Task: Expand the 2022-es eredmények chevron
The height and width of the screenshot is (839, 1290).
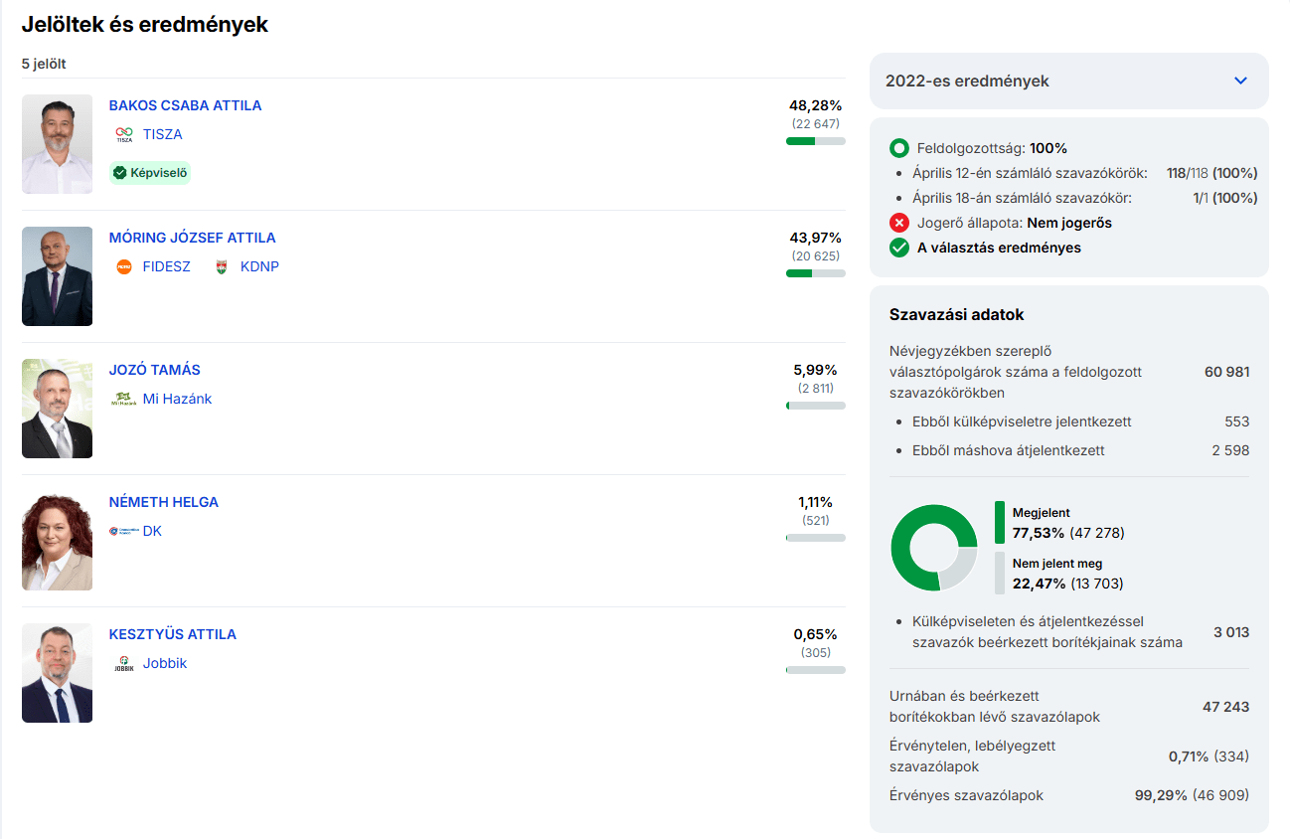Action: tap(1240, 81)
